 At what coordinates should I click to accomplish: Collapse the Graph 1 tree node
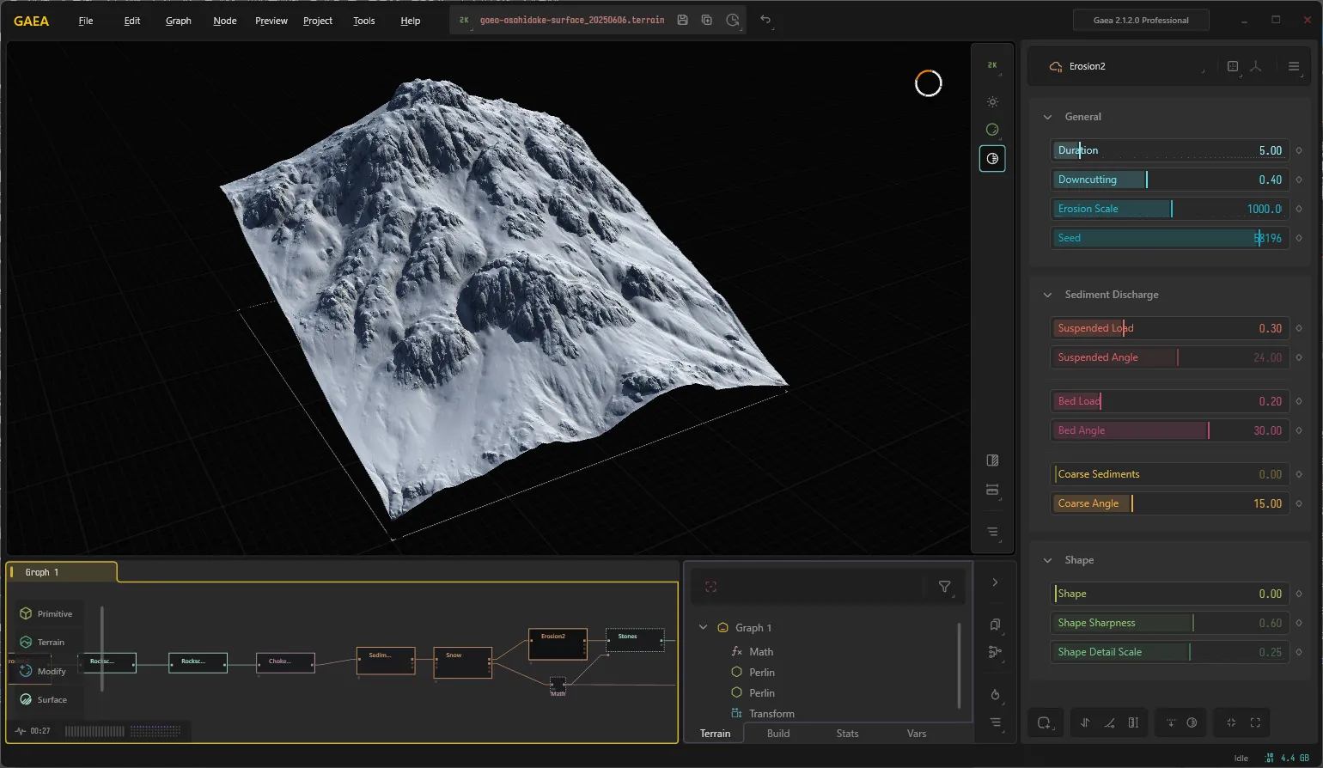coord(703,627)
